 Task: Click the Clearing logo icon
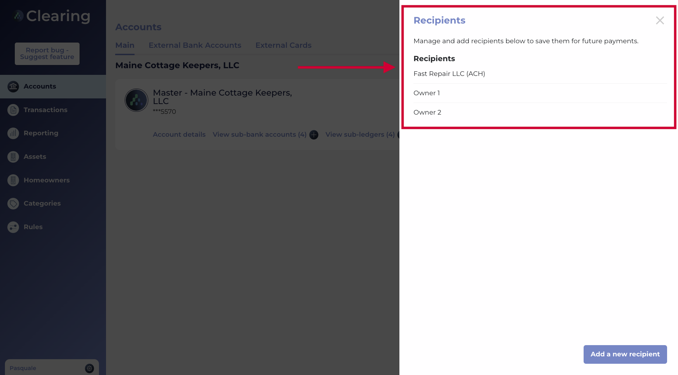point(18,16)
